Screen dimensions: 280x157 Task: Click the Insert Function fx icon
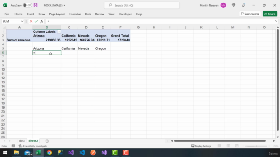point(42,21)
